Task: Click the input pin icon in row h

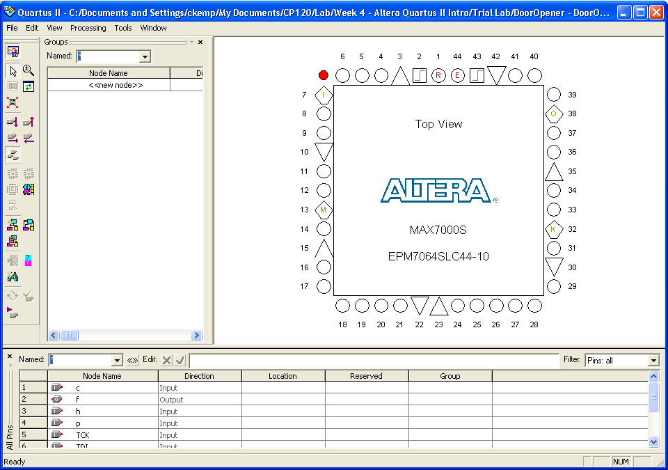Action: (56, 411)
